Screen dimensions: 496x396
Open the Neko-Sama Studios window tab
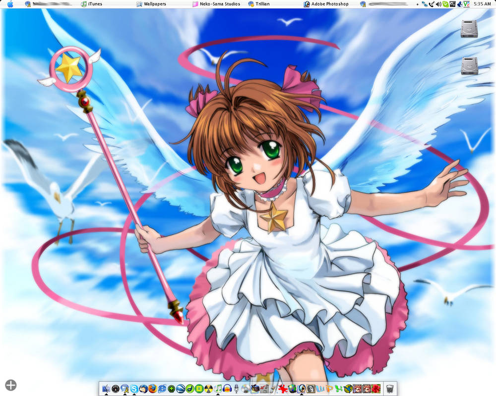216,4
